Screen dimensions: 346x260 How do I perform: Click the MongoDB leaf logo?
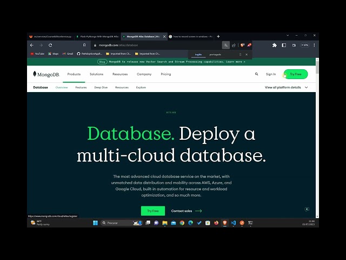pos(46,74)
